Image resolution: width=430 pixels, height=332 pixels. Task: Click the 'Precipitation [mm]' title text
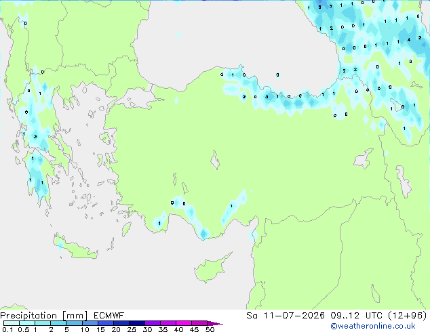(x=44, y=316)
